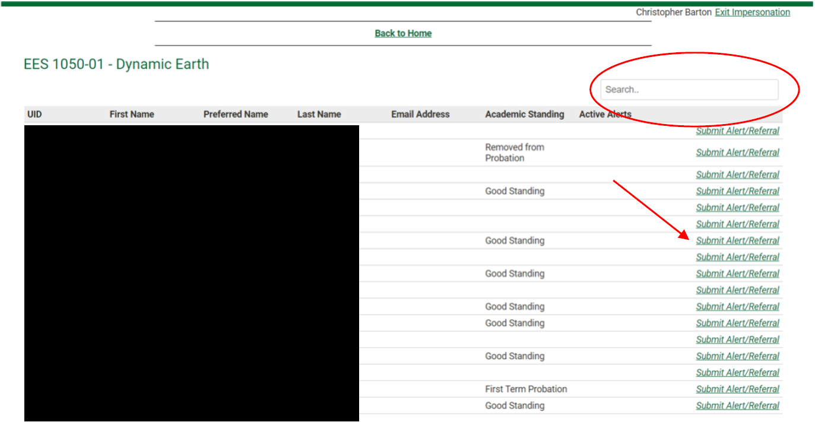Select the Active Alerts column header
This screenshot has height=422, width=815.
click(605, 114)
